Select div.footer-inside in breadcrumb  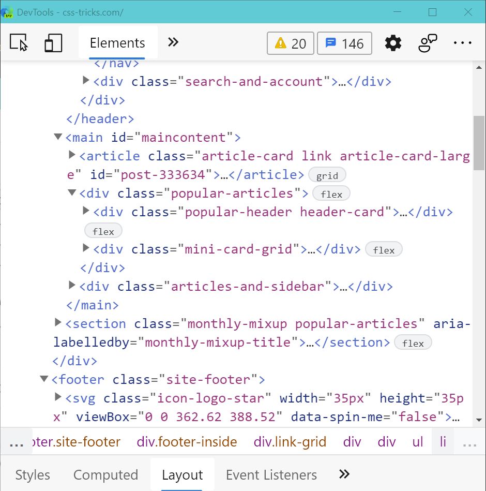[x=187, y=442]
